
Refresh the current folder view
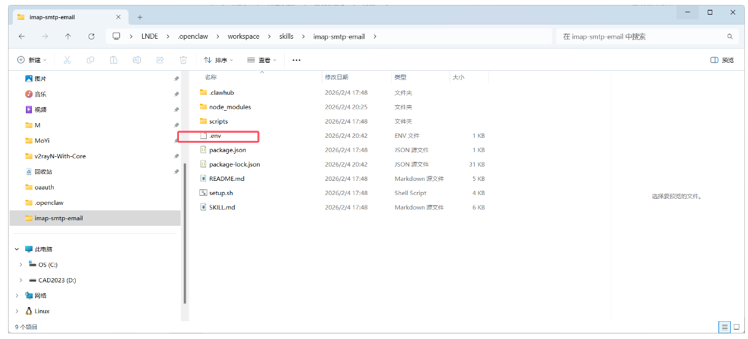coord(91,36)
